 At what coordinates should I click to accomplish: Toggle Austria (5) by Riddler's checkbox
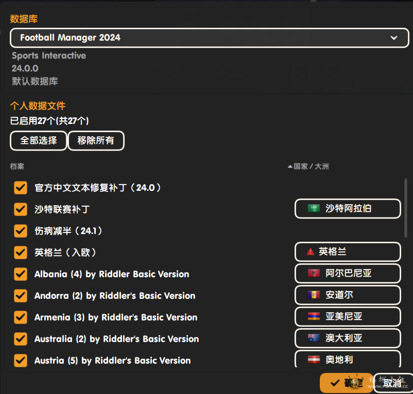point(21,361)
